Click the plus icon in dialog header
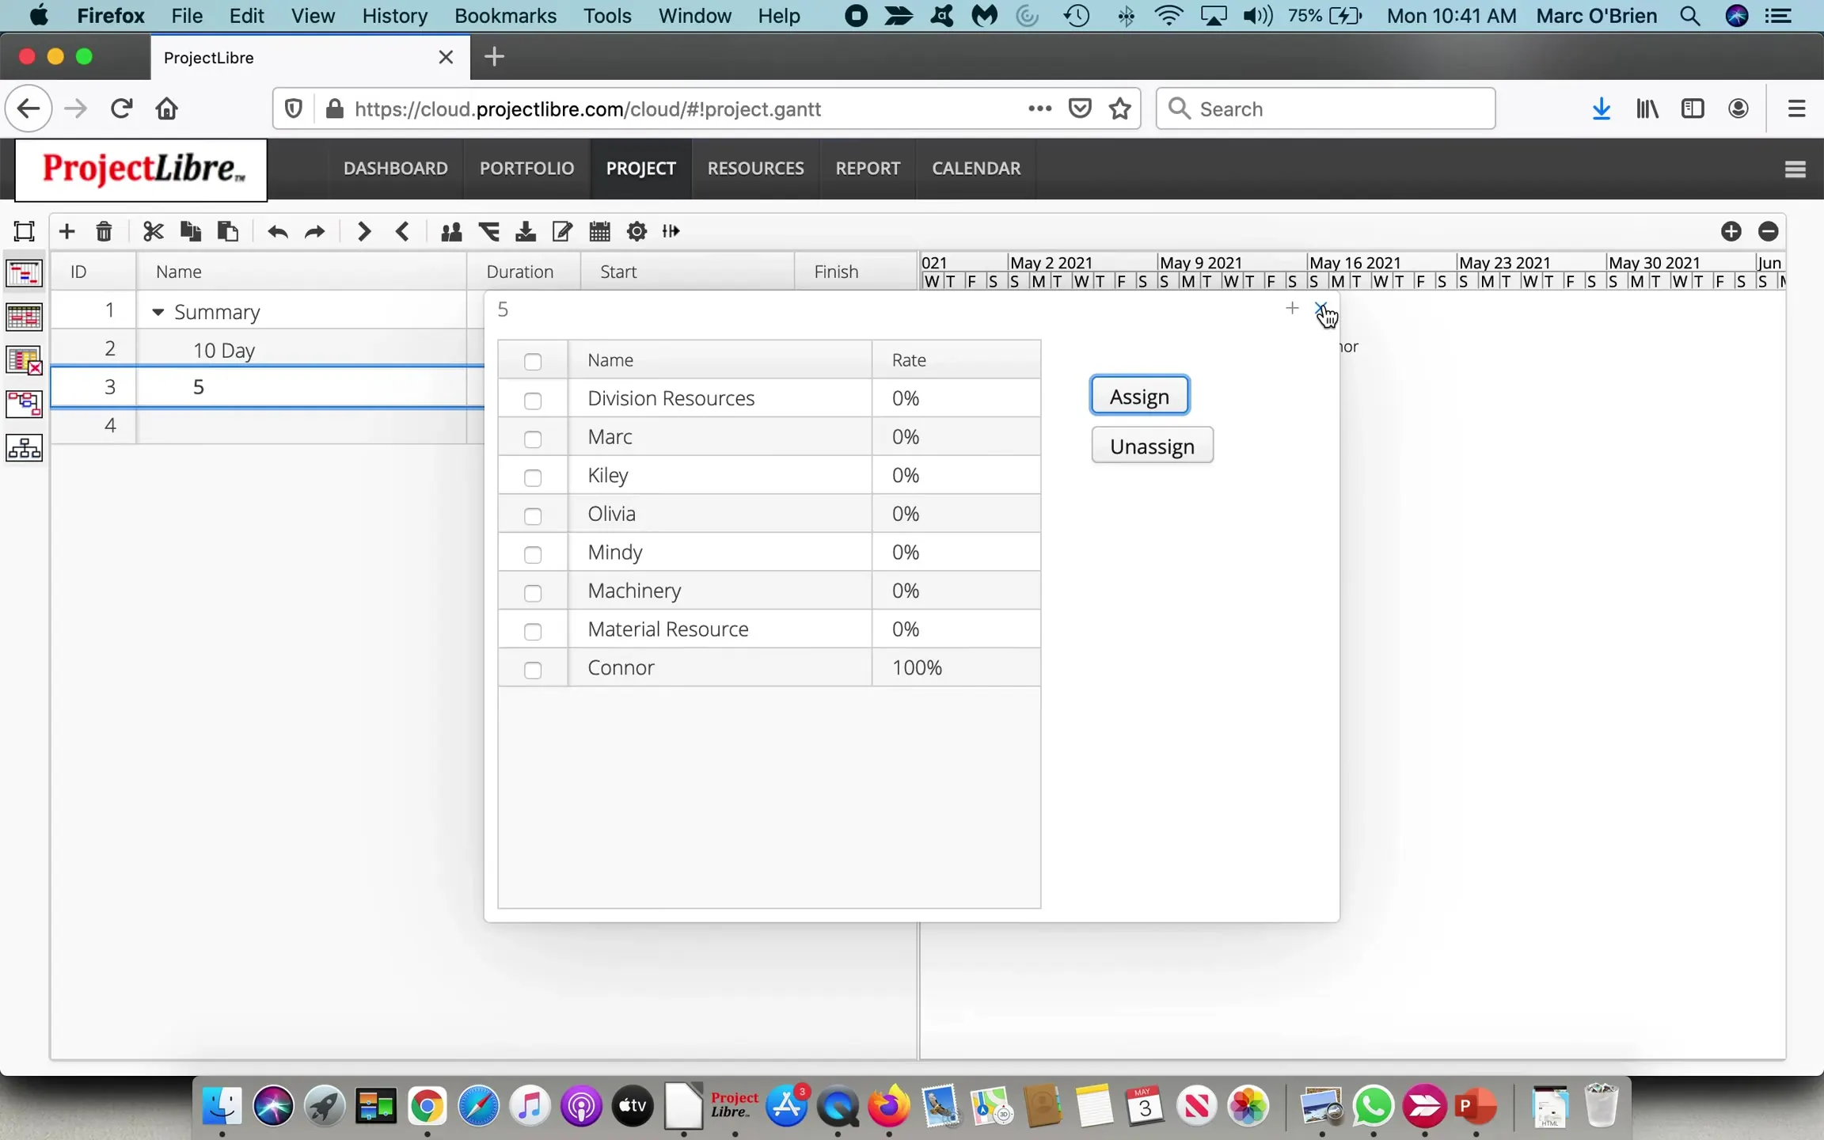 (1292, 309)
